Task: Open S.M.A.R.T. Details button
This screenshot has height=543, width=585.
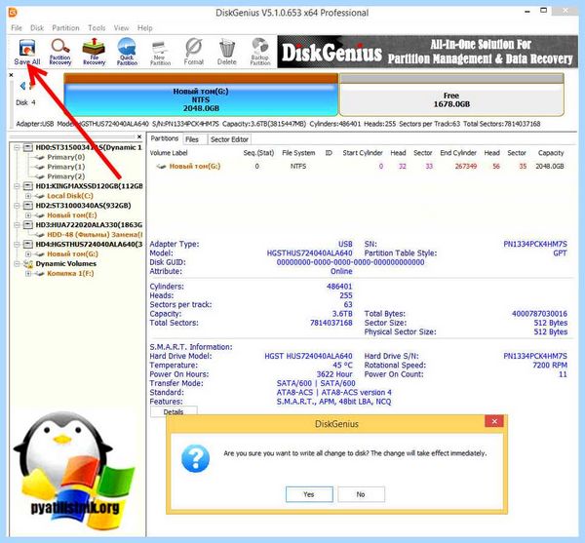Action: 174,411
